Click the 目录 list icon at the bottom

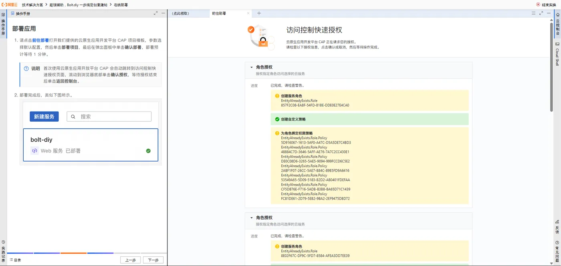(11, 260)
